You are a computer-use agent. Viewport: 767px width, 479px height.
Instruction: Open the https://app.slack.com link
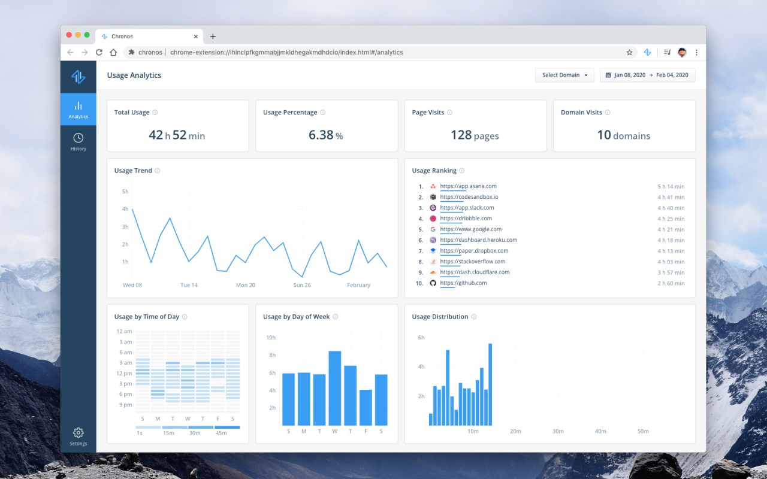click(467, 208)
